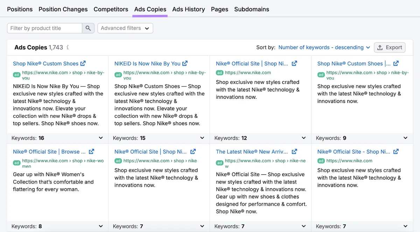Click the green URL ending in nike-women
This screenshot has width=420, height=232.
pyautogui.click(x=63, y=163)
